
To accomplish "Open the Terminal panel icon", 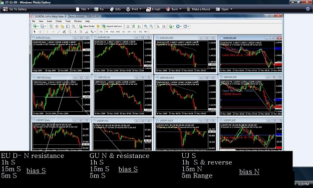I will click(x=68, y=26).
